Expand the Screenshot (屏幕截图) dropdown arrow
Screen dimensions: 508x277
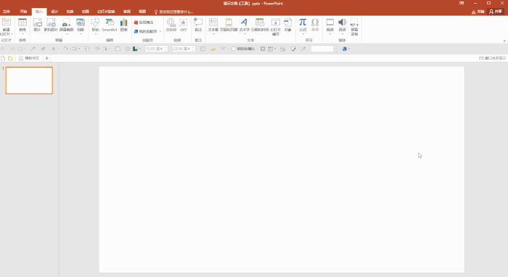tap(67, 34)
